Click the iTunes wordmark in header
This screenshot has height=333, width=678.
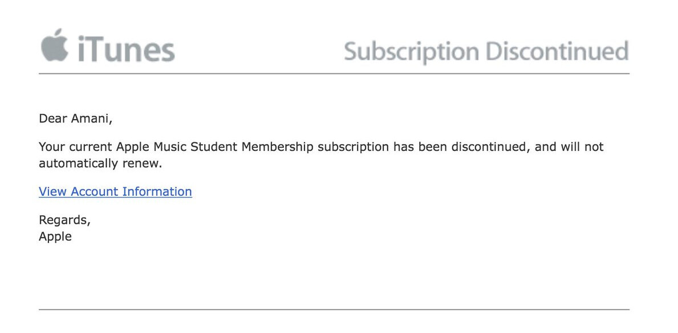coord(126,49)
